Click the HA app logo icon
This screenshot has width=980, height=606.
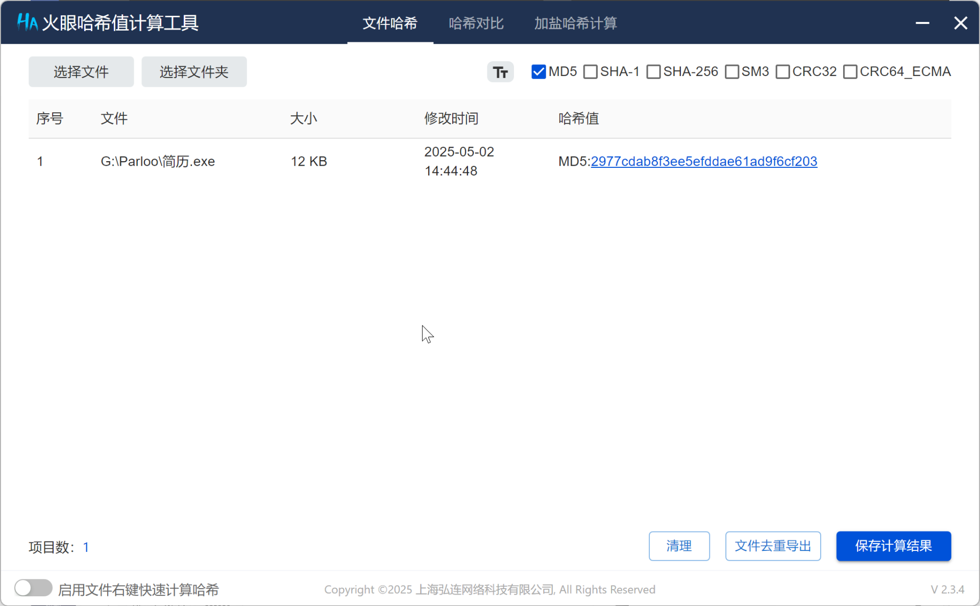(x=27, y=22)
